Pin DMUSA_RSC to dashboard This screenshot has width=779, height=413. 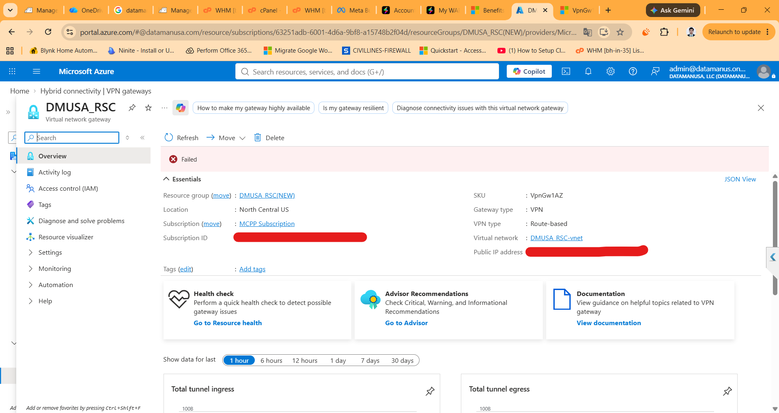132,108
